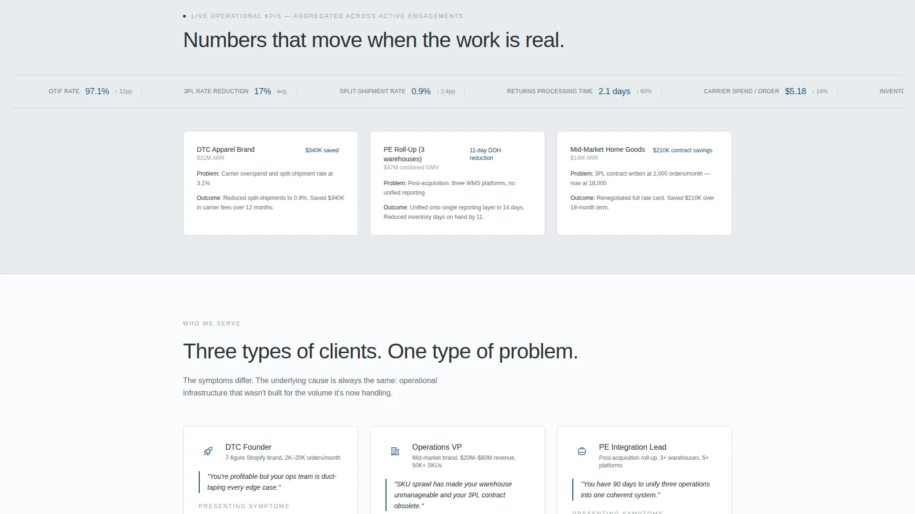Open the Mid-Market Home Goods case card
915x514 pixels.
(x=644, y=183)
